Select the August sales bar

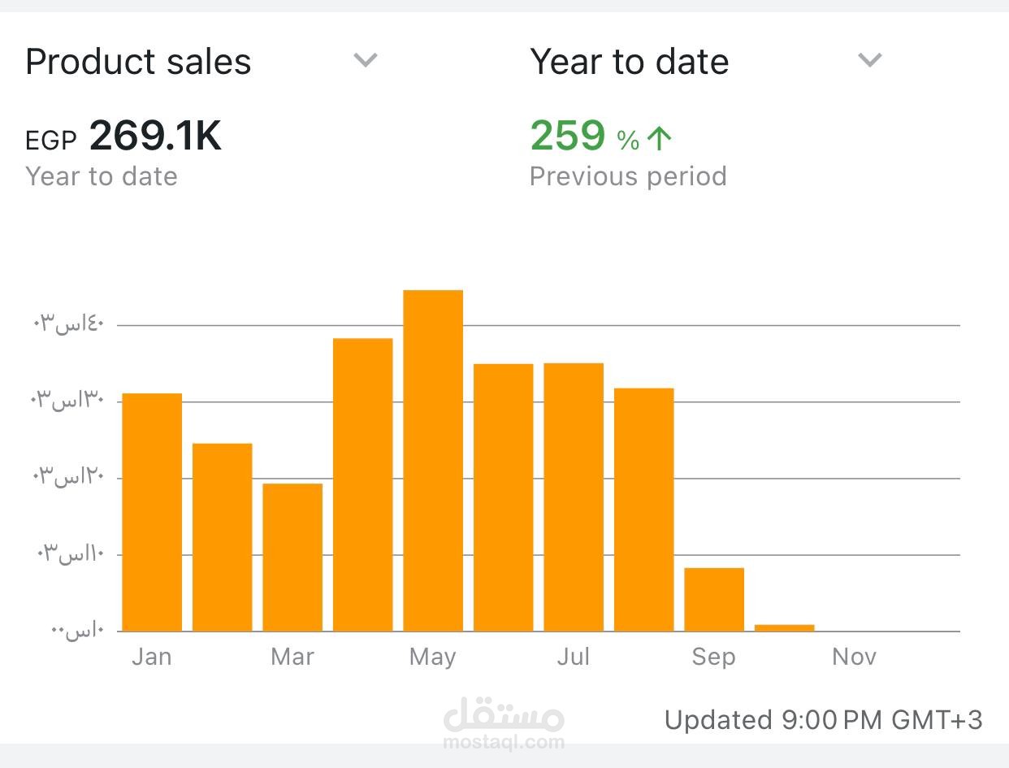click(x=643, y=510)
